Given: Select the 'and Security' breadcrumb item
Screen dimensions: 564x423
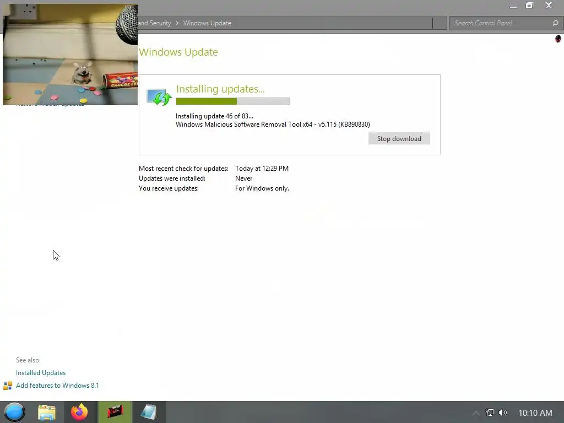Looking at the screenshot, I should [155, 23].
